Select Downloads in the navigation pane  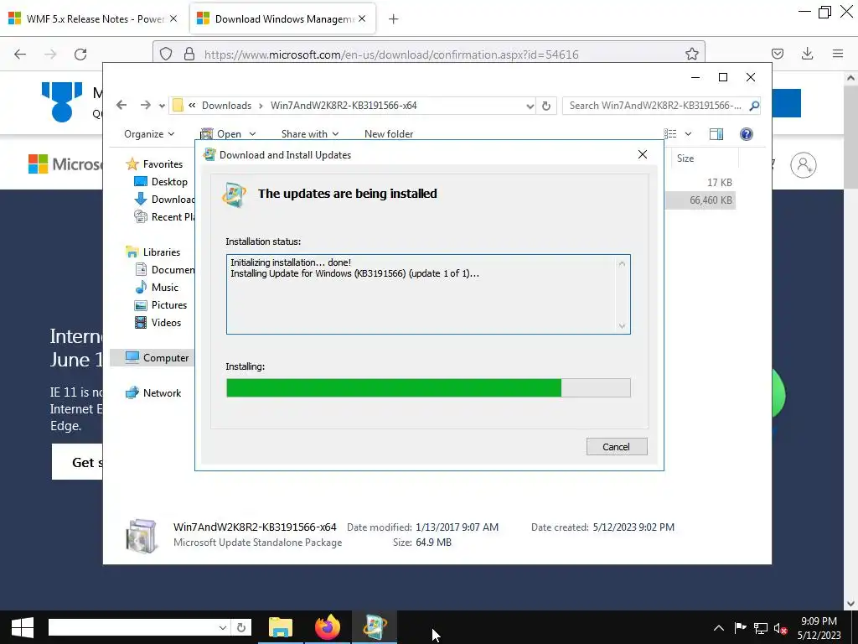pyautogui.click(x=164, y=200)
